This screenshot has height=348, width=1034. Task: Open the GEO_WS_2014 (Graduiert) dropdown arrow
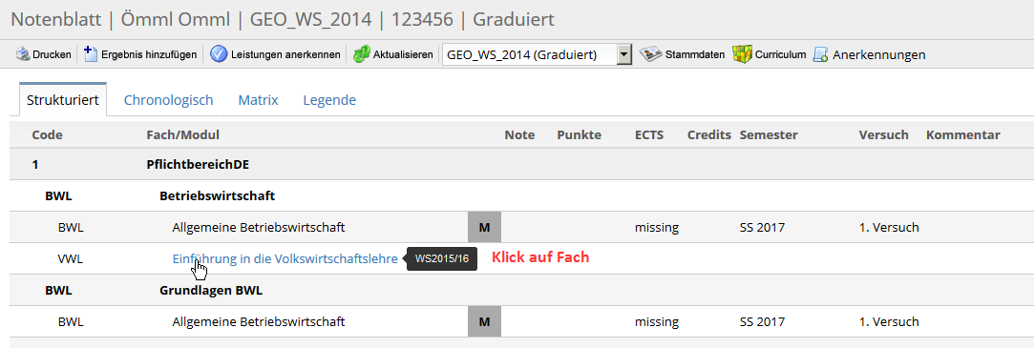coord(624,54)
